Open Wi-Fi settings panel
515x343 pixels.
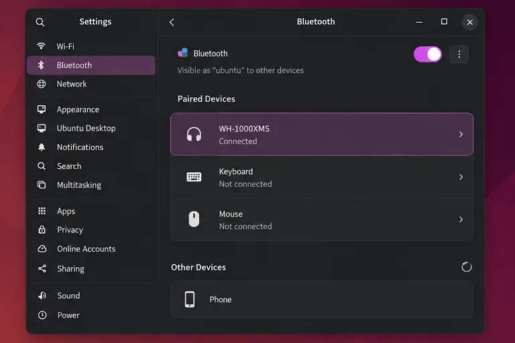pyautogui.click(x=91, y=46)
